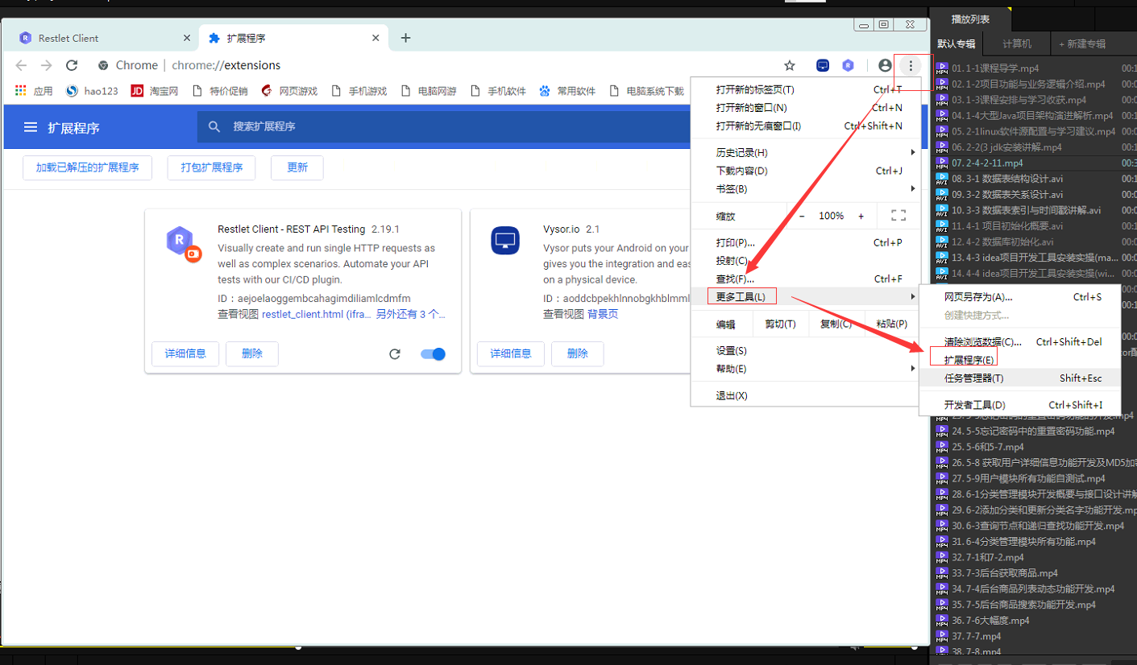This screenshot has height=665, width=1137.
Task: Open the restlet_client.html view link
Action: pyautogui.click(x=316, y=314)
